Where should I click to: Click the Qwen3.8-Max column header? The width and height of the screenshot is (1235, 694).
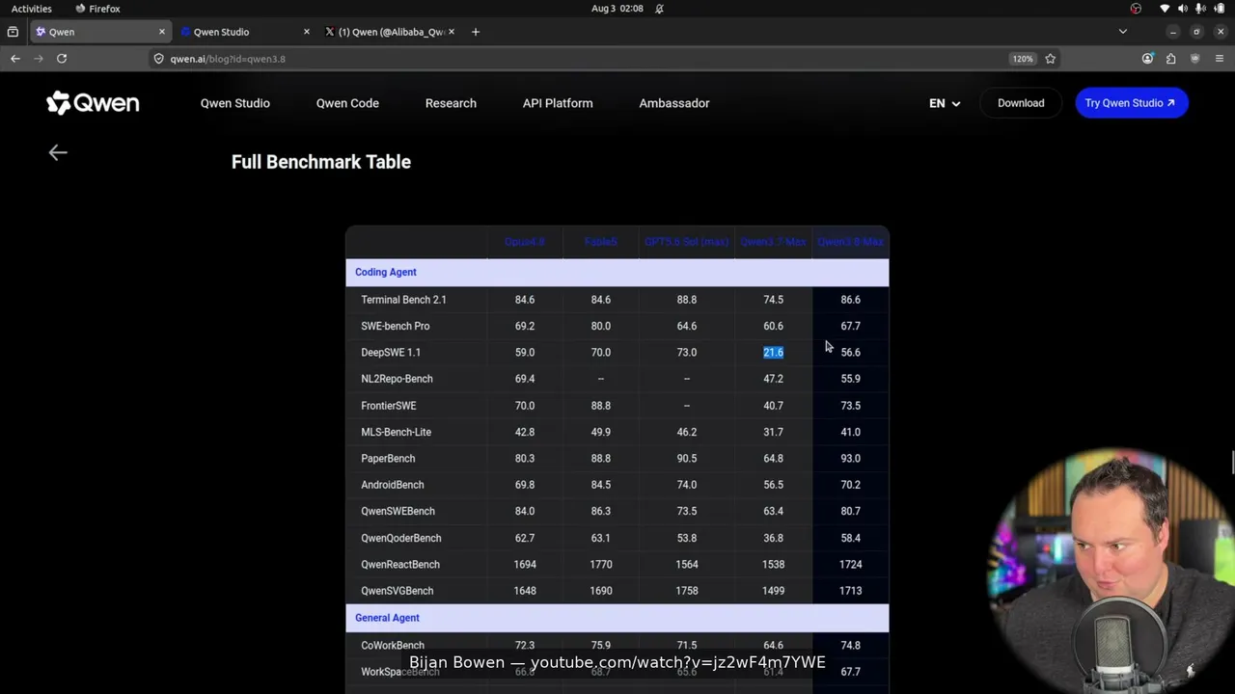[850, 242]
